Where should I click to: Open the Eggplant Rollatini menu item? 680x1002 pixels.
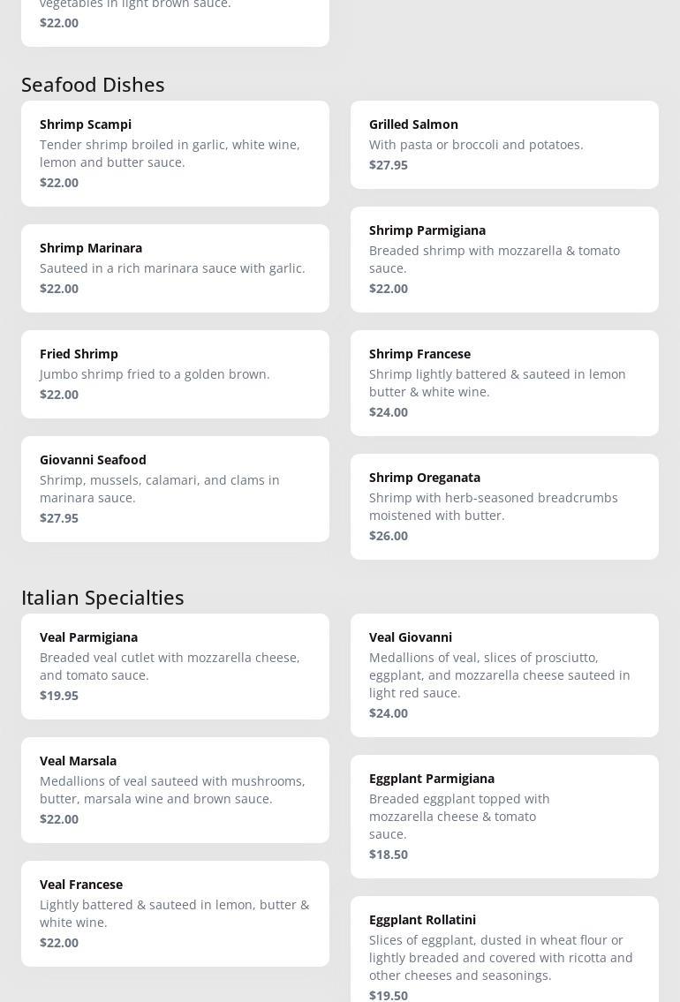pyautogui.click(x=504, y=953)
